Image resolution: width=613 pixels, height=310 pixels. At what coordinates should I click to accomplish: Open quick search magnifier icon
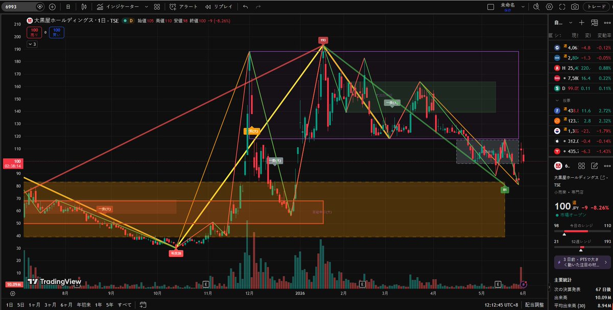536,7
